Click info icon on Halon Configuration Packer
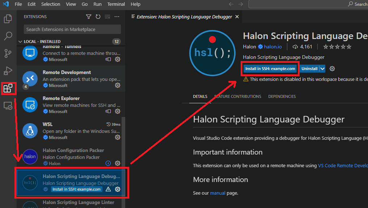This screenshot has width=368, height=208. [x=108, y=163]
